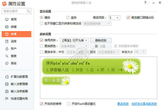The height and width of the screenshot is (110, 163).
Task: Enable 开启Flash调试模式 checkbox
Action: click(69, 104)
